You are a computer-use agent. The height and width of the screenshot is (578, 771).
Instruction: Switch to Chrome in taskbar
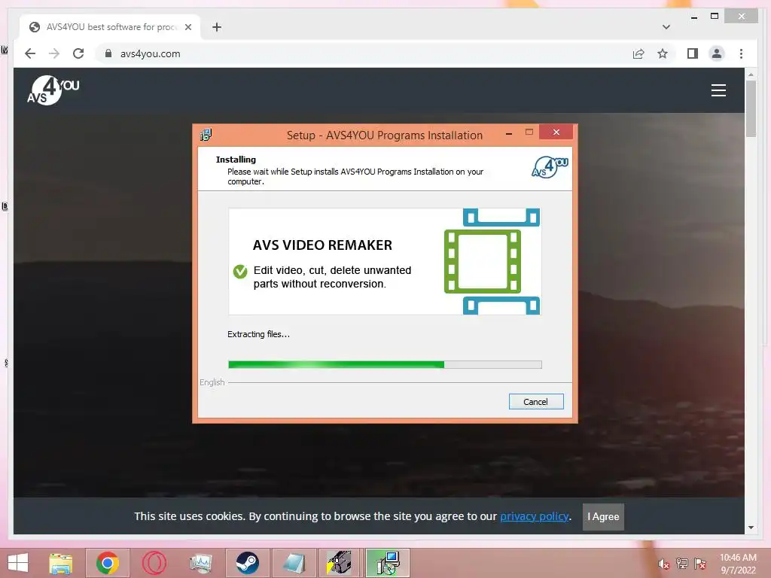click(x=108, y=563)
